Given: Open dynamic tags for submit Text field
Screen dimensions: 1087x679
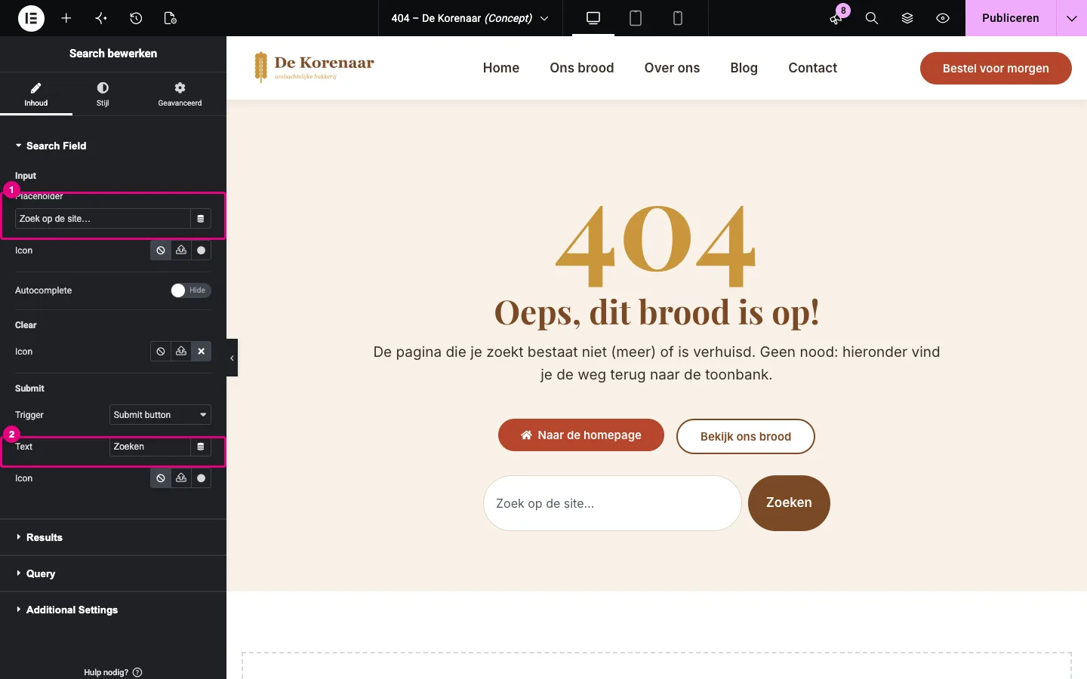Looking at the screenshot, I should coord(201,447).
